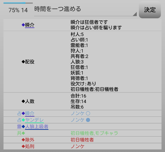Click the blue diamond beside top 瞬介
The height and width of the screenshot is (152, 165).
(x=23, y=25)
